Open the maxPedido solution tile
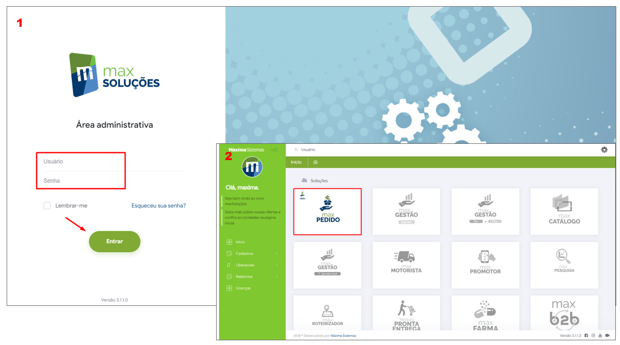The width and height of the screenshot is (620, 345). 327,211
